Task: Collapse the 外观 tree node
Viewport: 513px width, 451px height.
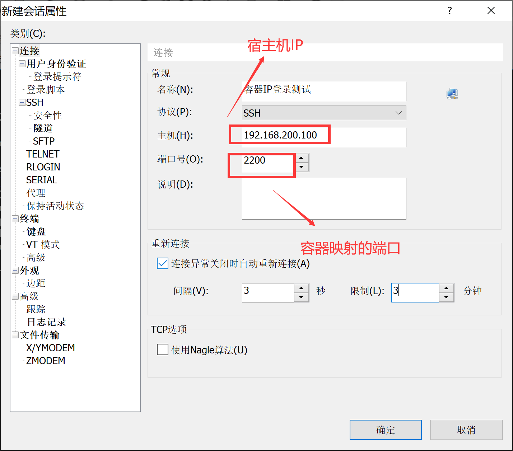Action: click(15, 270)
